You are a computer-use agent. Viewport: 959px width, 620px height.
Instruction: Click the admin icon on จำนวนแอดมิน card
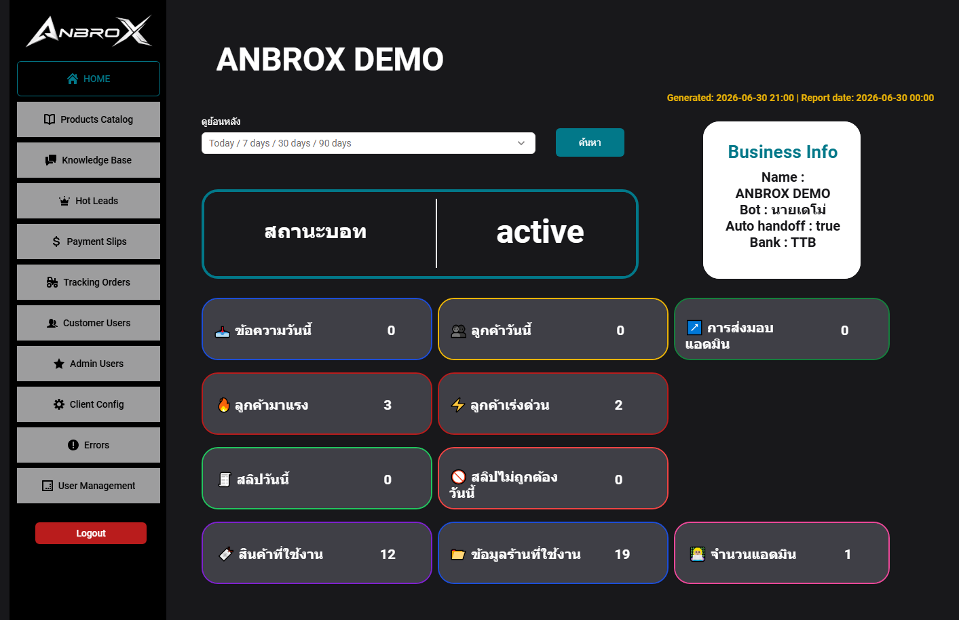tap(698, 554)
